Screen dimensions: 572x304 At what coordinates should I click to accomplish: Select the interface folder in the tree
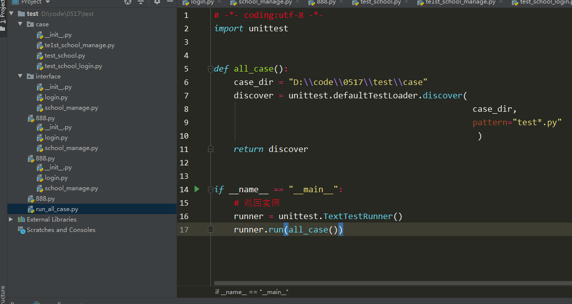[x=48, y=76]
